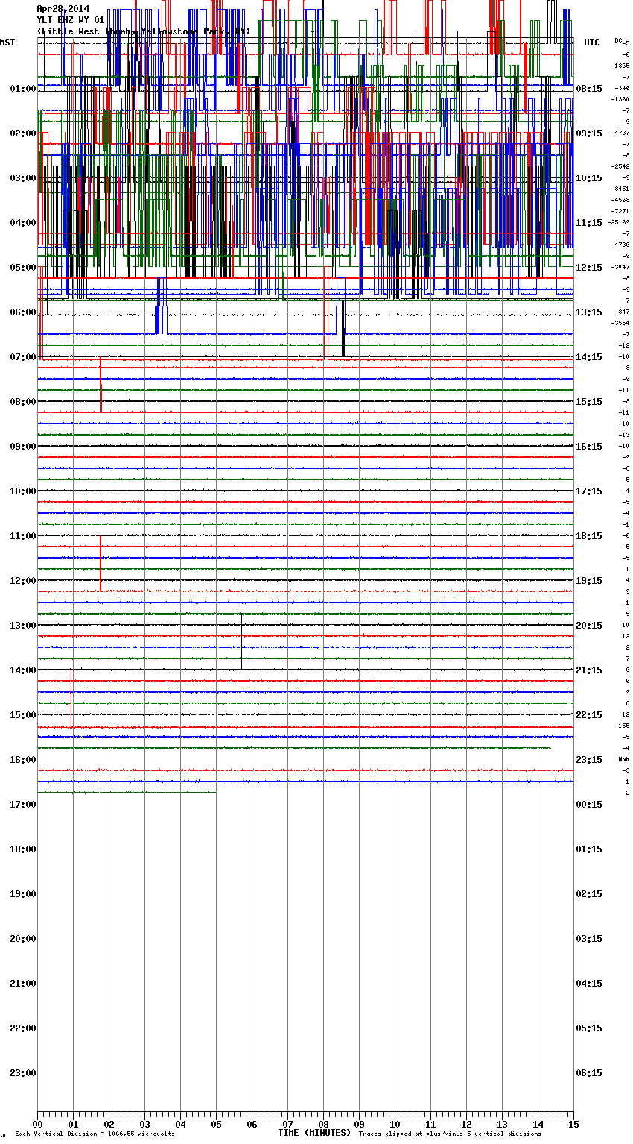Image resolution: width=633 pixels, height=1144 pixels.
Task: Click the UTC time zone header
Action: coord(591,43)
